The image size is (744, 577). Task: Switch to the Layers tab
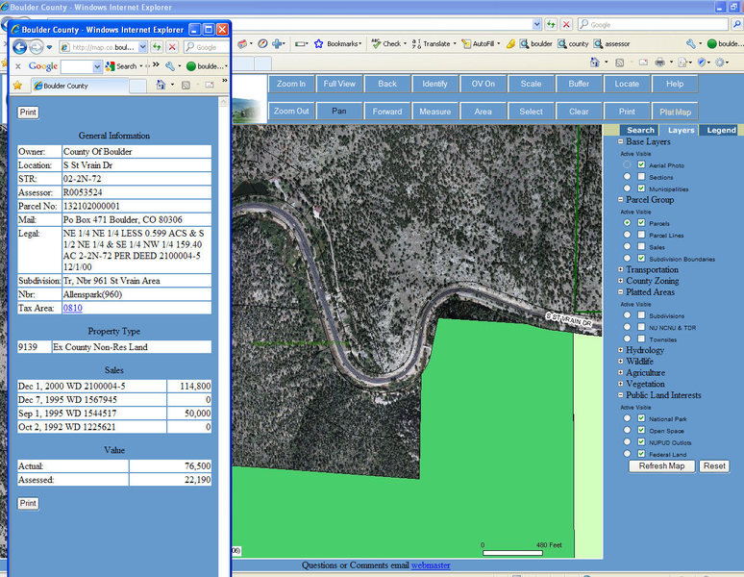[681, 130]
